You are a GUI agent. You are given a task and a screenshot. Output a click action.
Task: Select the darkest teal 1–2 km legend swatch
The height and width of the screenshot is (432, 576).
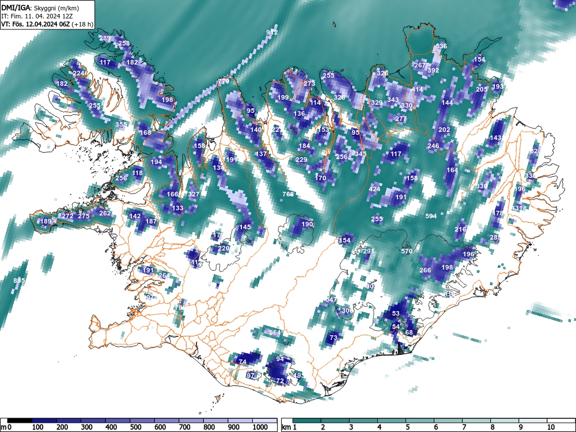(x=307, y=420)
